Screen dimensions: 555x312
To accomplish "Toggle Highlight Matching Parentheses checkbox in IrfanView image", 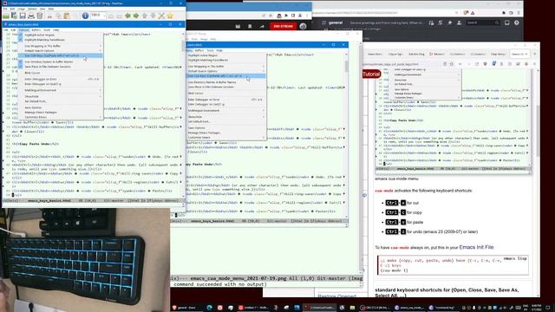I will pos(21,40).
